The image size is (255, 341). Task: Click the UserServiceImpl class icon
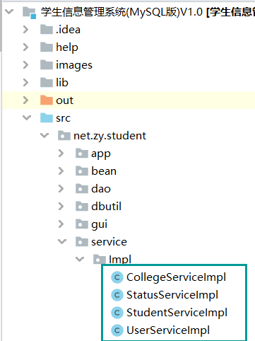pos(117,330)
